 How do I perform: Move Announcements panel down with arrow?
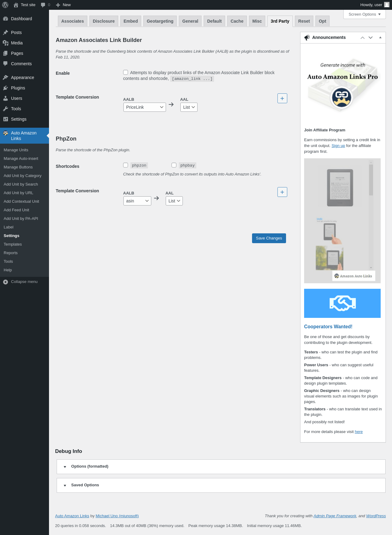[371, 38]
